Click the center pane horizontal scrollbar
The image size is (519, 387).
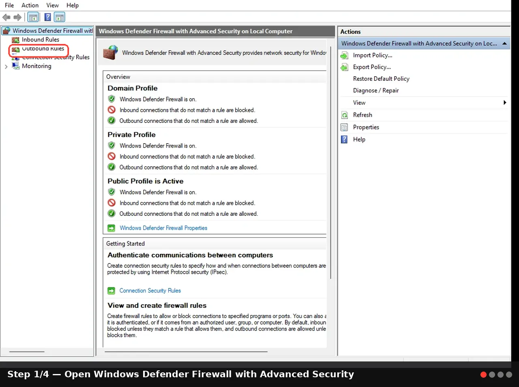(186, 352)
